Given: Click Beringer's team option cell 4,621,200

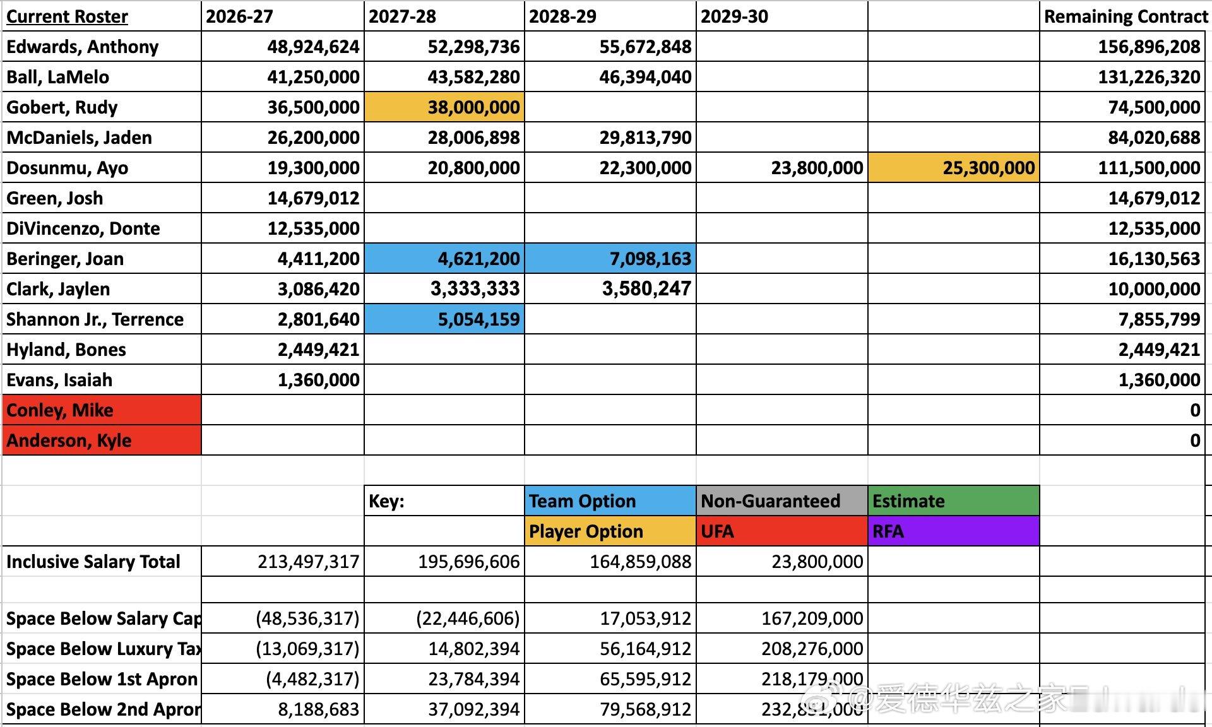Looking at the screenshot, I should point(444,258).
